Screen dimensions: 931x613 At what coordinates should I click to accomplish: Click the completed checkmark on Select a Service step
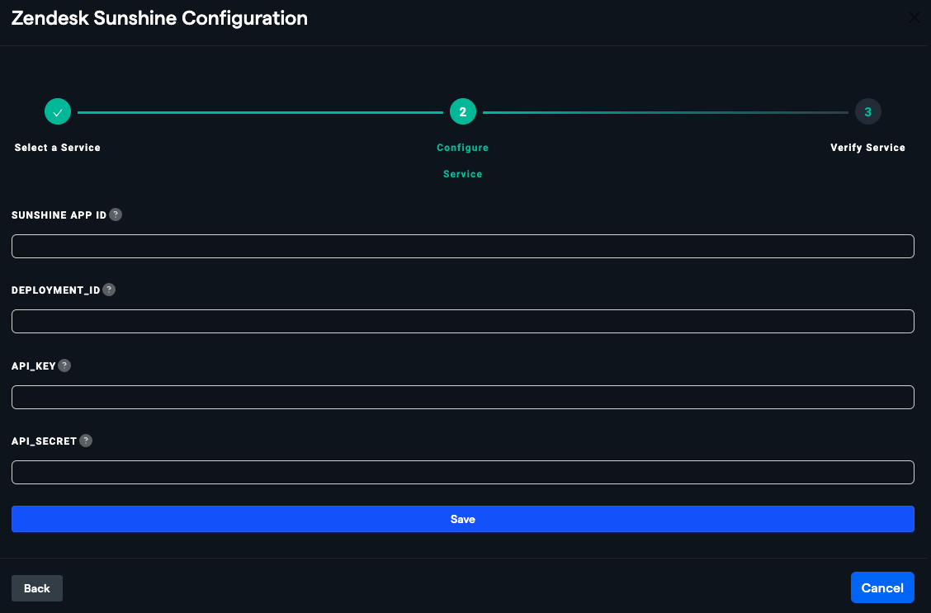57,111
